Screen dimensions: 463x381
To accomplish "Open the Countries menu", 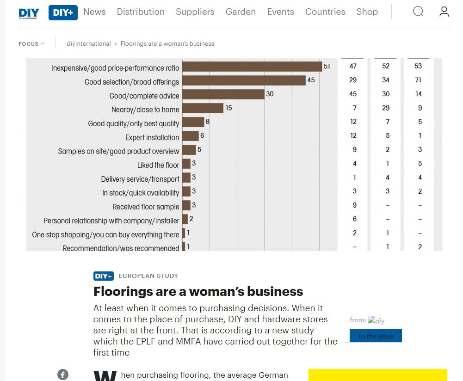I will (325, 12).
